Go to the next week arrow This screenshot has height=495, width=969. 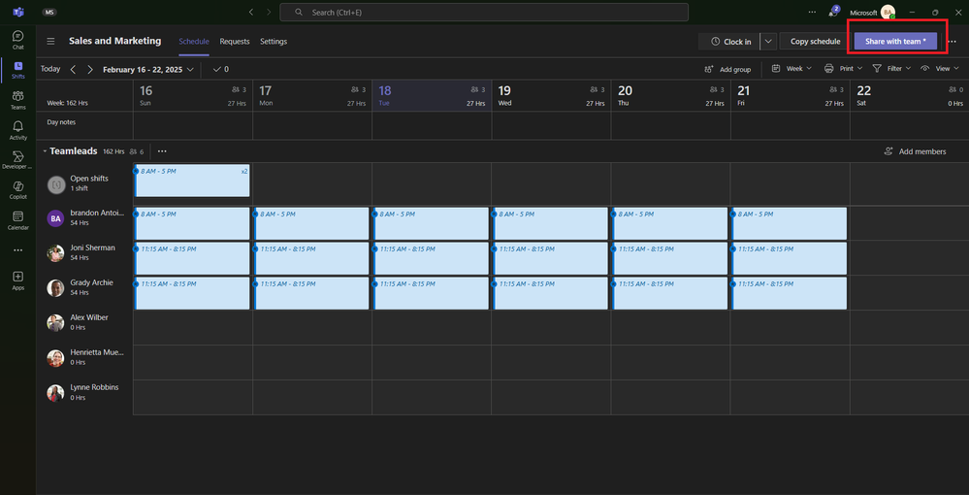(x=90, y=69)
